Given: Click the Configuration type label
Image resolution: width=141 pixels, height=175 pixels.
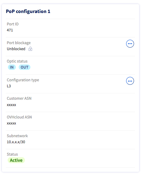Looking at the screenshot, I should pyautogui.click(x=23, y=80).
